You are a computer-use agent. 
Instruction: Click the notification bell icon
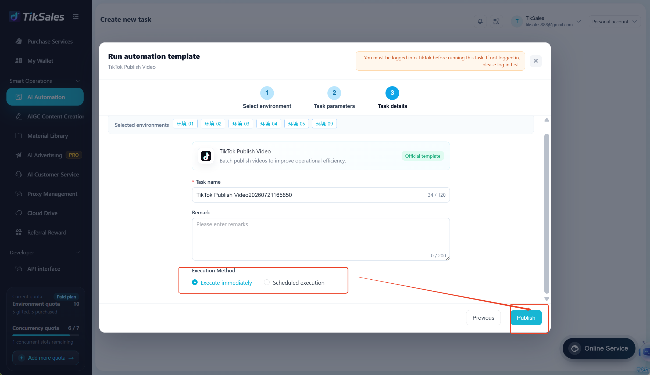point(480,21)
